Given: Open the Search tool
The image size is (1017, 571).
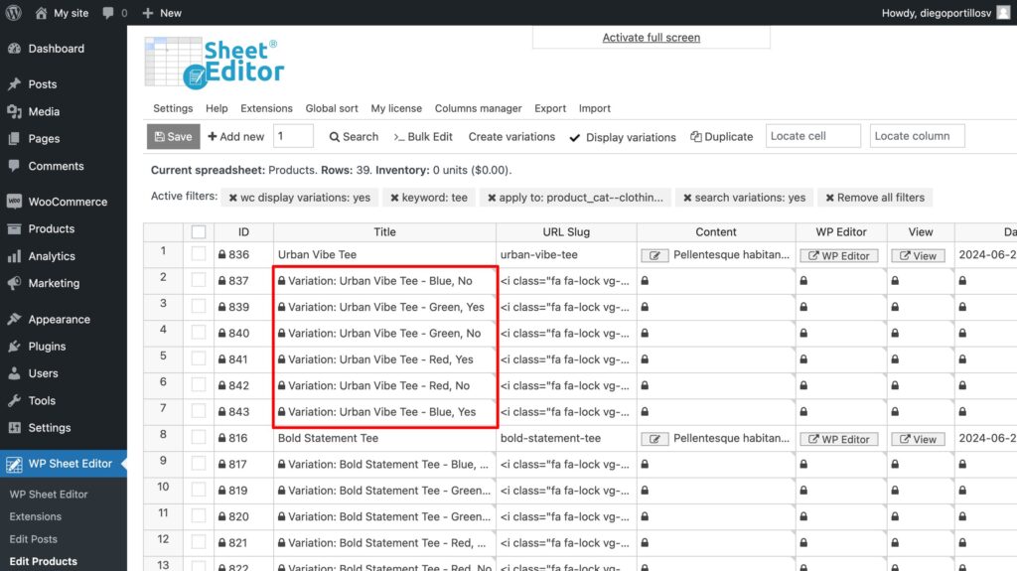Looking at the screenshot, I should [x=354, y=136].
